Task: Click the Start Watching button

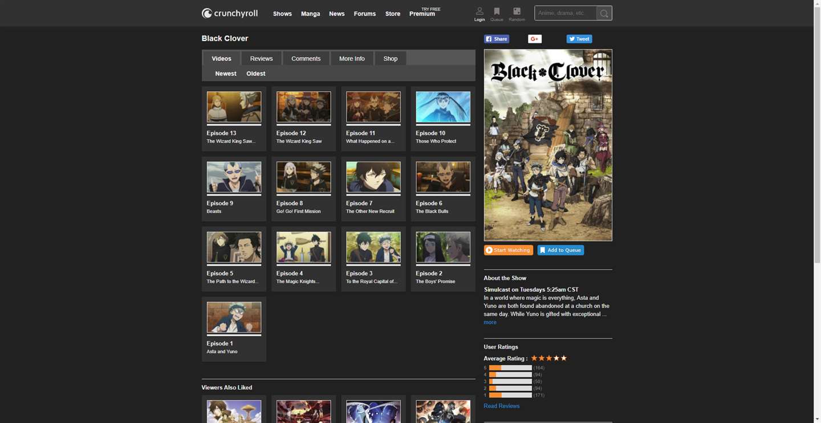Action: [509, 250]
